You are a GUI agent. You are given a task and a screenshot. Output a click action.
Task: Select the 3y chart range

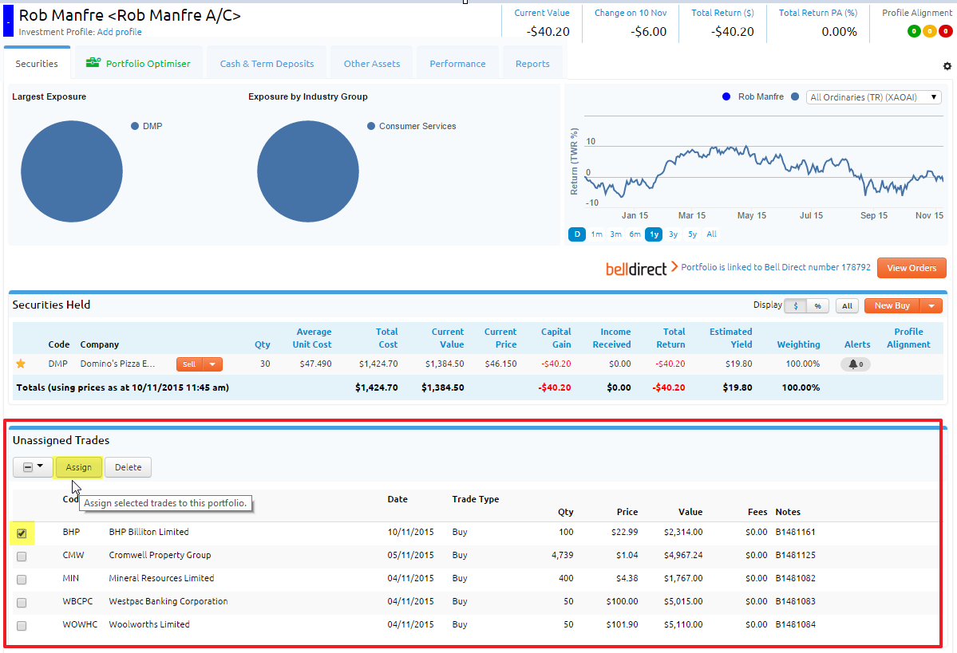[x=673, y=234]
